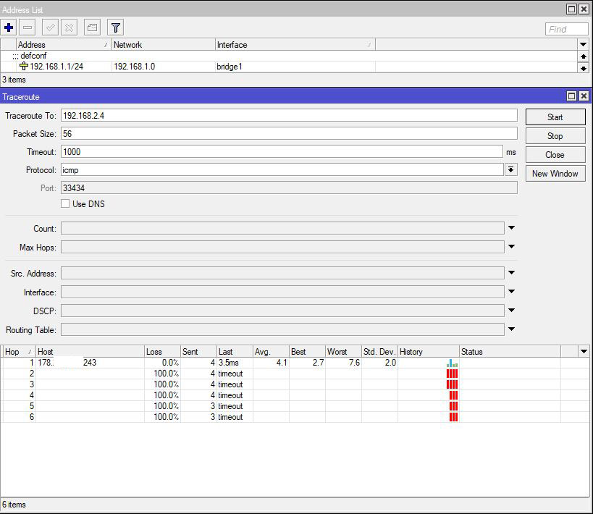Open a New Window for traceroute

[555, 173]
